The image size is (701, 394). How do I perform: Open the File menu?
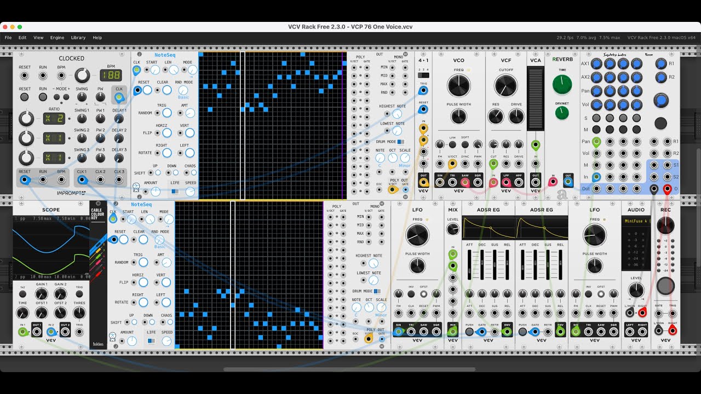[8, 38]
